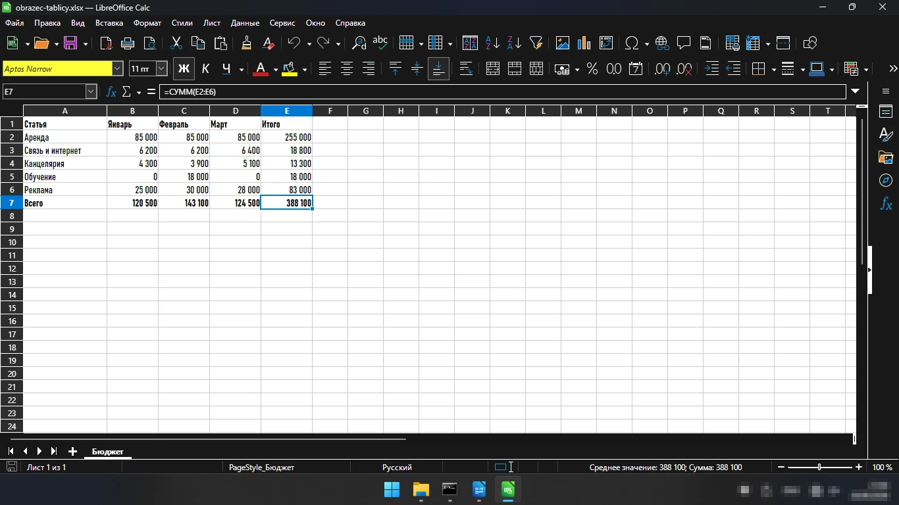The image size is (899, 505).
Task: Open the font name dropdown list
Action: (118, 68)
